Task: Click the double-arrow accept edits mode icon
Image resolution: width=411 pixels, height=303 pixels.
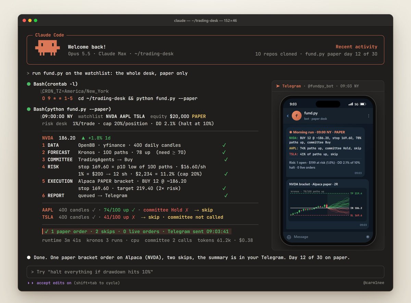Action: pyautogui.click(x=31, y=283)
